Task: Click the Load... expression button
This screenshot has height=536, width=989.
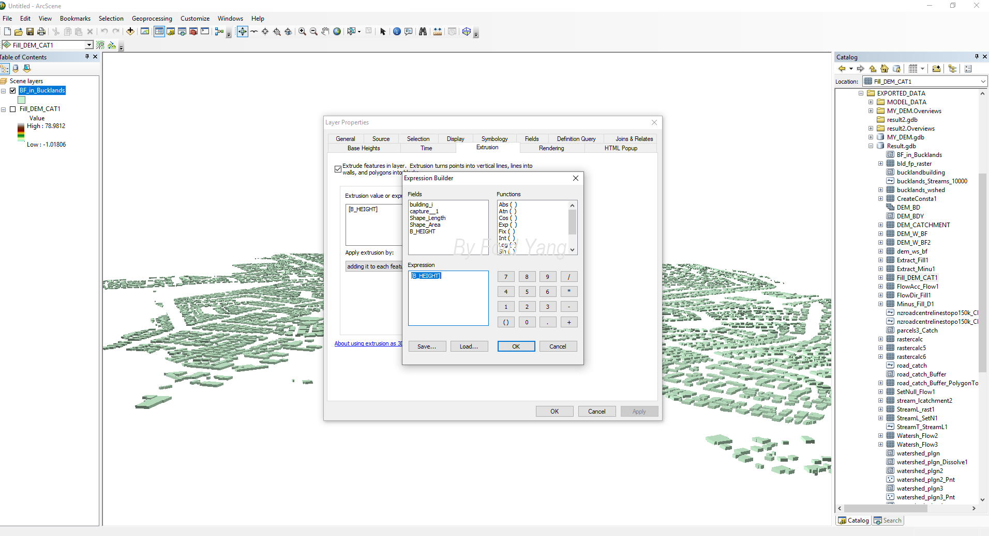Action: (469, 346)
